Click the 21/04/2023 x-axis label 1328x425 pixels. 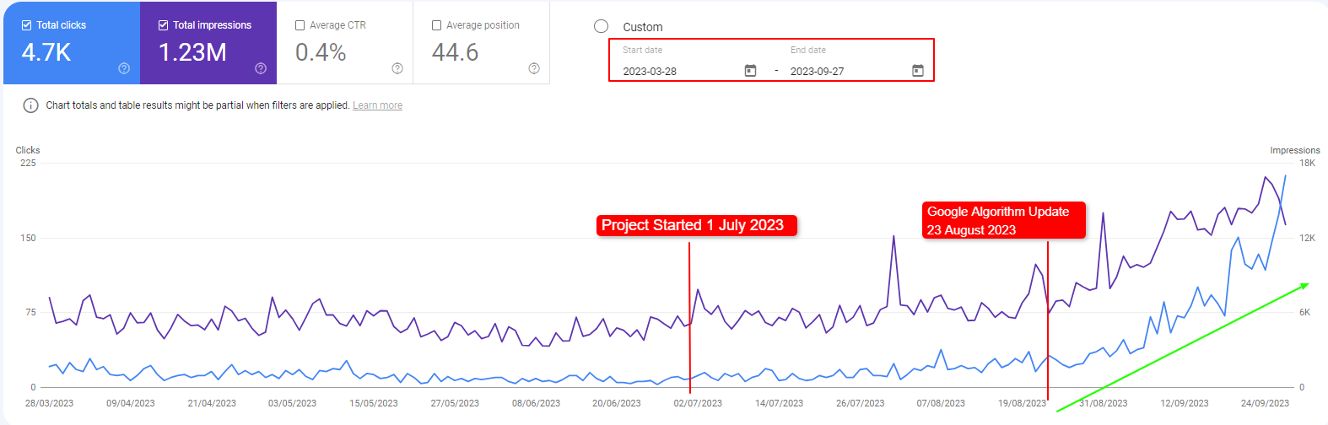[x=212, y=403]
